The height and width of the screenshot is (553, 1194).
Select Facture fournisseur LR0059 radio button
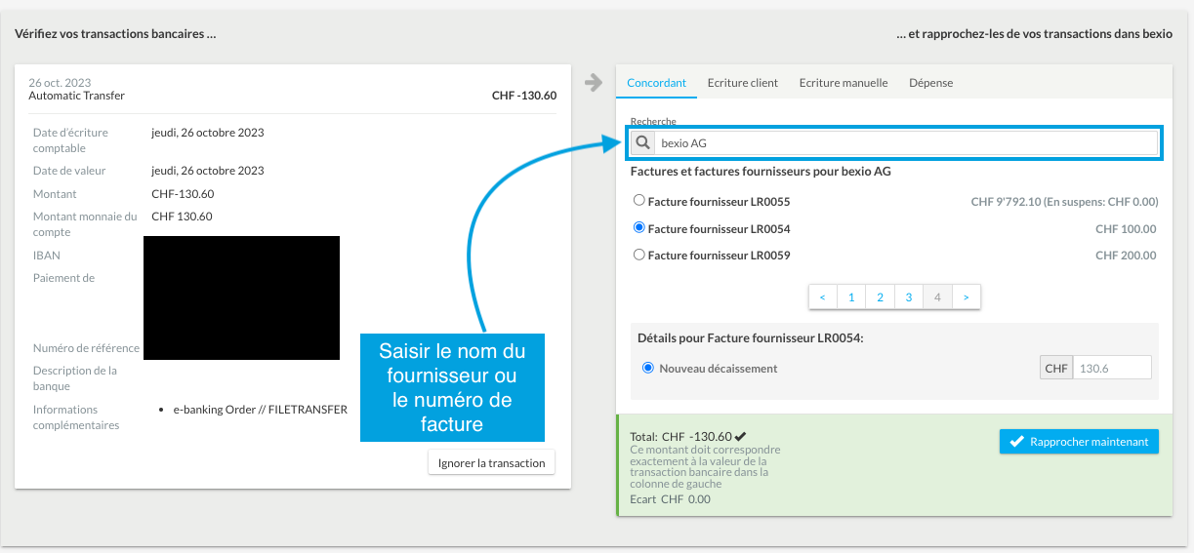pyautogui.click(x=639, y=255)
